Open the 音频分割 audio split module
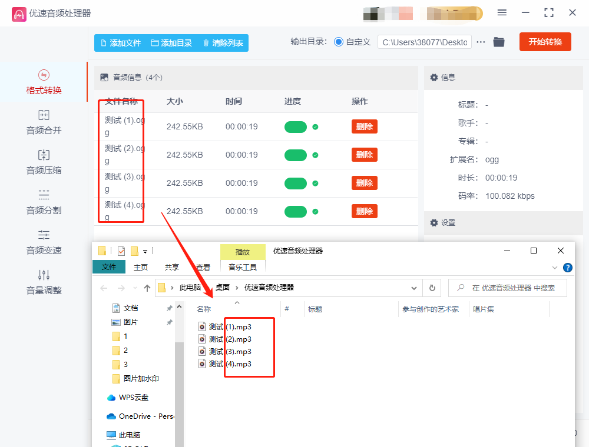Viewport: 589px width, 447px height. (44, 202)
